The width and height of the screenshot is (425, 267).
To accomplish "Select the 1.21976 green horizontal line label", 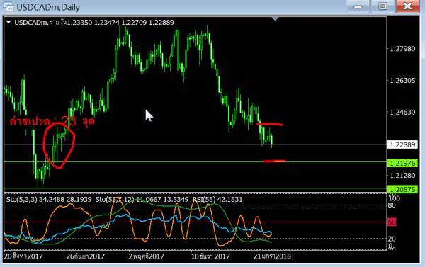I will click(x=402, y=163).
